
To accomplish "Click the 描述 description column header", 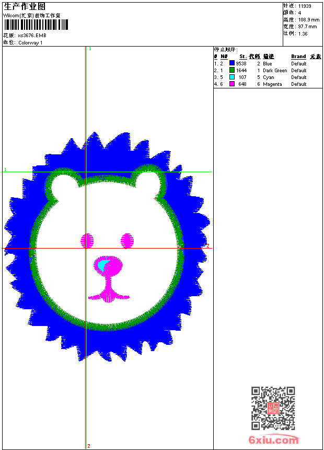I will 269,57.
